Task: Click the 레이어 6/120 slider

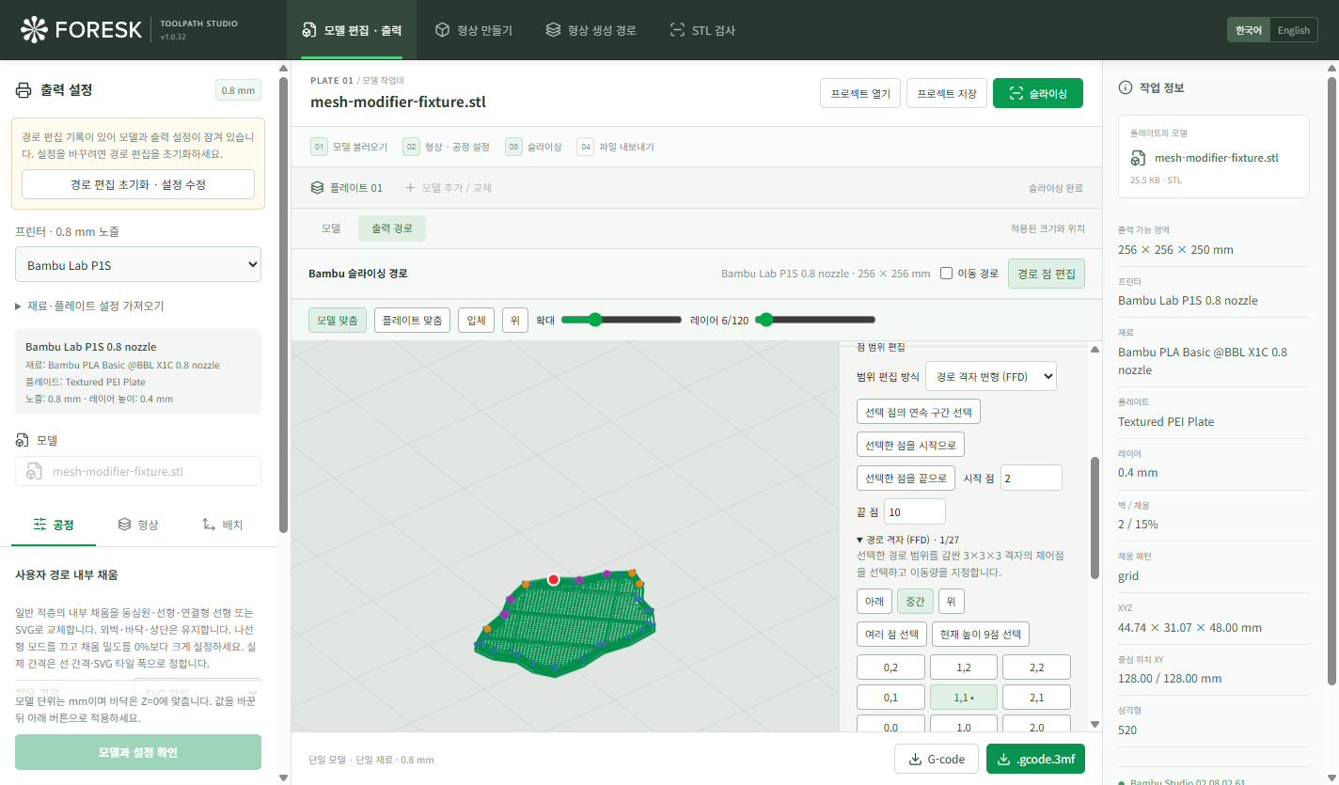Action: pyautogui.click(x=815, y=320)
